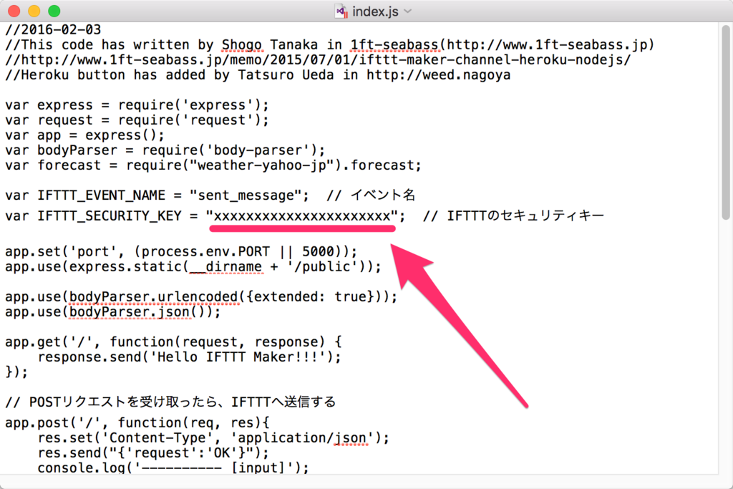Viewport: 733px width, 489px height.
Task: Click "process.env.PORT" in app.set line
Action: (205, 251)
